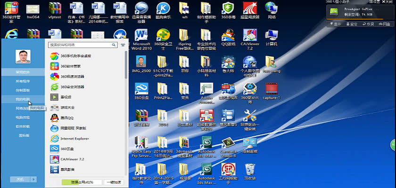Open 360安全浏览器 in the start menu

pyautogui.click(x=67, y=87)
